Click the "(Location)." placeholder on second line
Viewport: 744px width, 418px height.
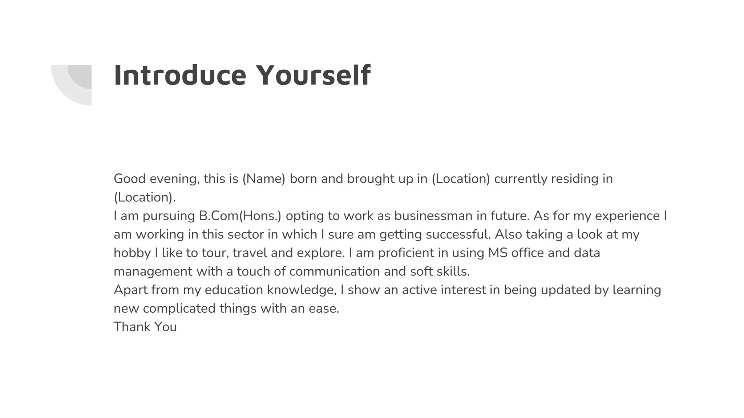(145, 197)
